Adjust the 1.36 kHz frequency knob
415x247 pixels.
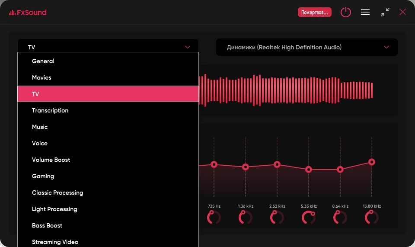pyautogui.click(x=246, y=217)
